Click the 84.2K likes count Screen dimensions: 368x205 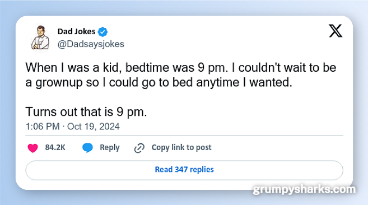[x=55, y=147]
